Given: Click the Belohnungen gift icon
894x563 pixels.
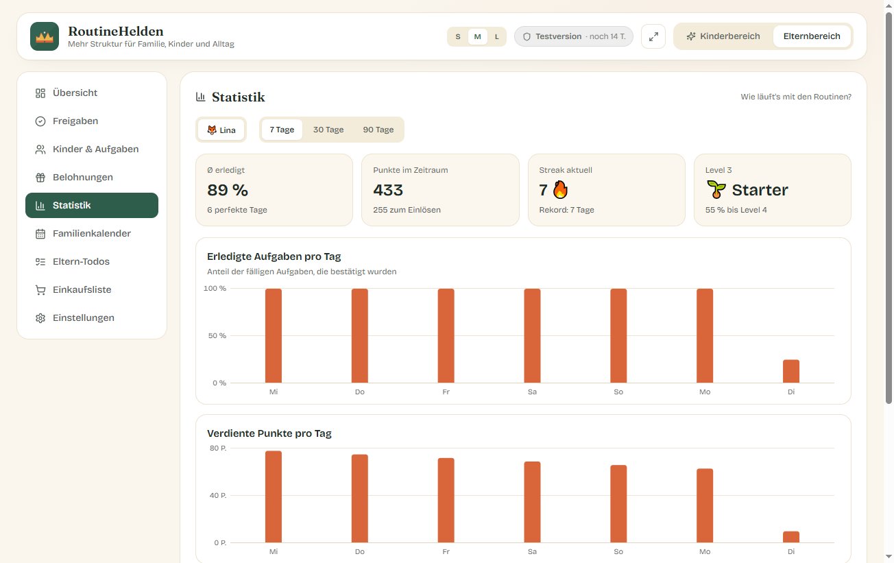Looking at the screenshot, I should 40,177.
